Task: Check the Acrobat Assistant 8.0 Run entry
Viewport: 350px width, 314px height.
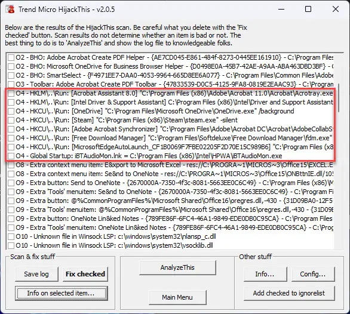Action: (11, 93)
